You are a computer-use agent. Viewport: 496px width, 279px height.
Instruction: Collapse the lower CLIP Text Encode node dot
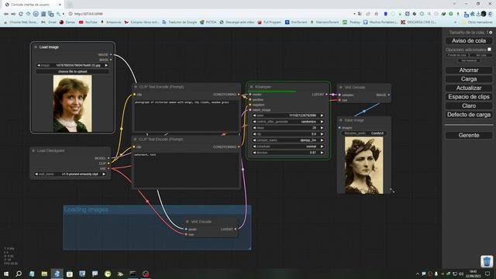(x=136, y=139)
